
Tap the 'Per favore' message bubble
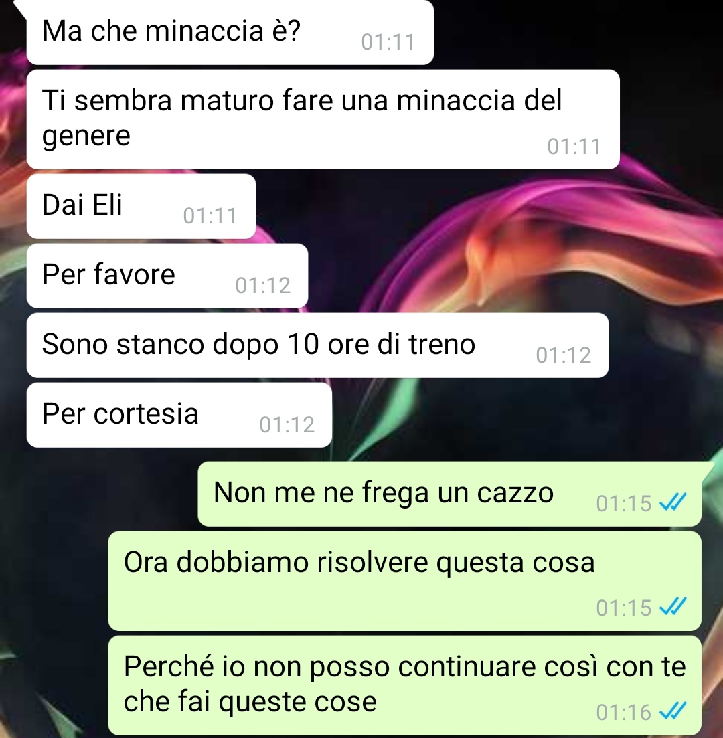[x=167, y=276]
